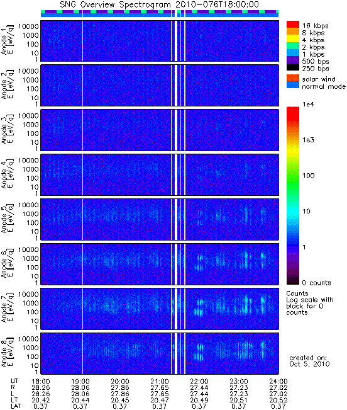Click the LT value '20.52'
Image resolution: width=347 pixels, height=410 pixels.
(278, 400)
